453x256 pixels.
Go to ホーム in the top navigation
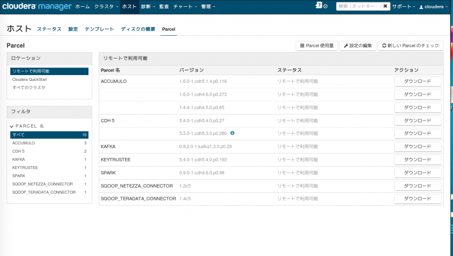(x=83, y=7)
